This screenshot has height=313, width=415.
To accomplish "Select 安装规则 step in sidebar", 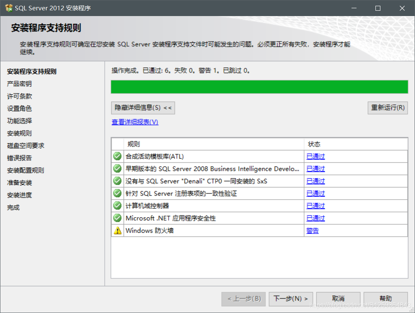I will [19, 133].
